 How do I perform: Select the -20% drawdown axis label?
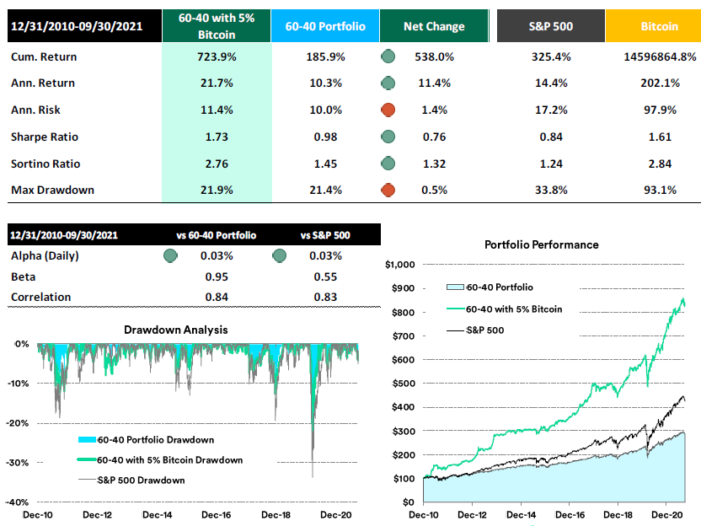(x=18, y=423)
